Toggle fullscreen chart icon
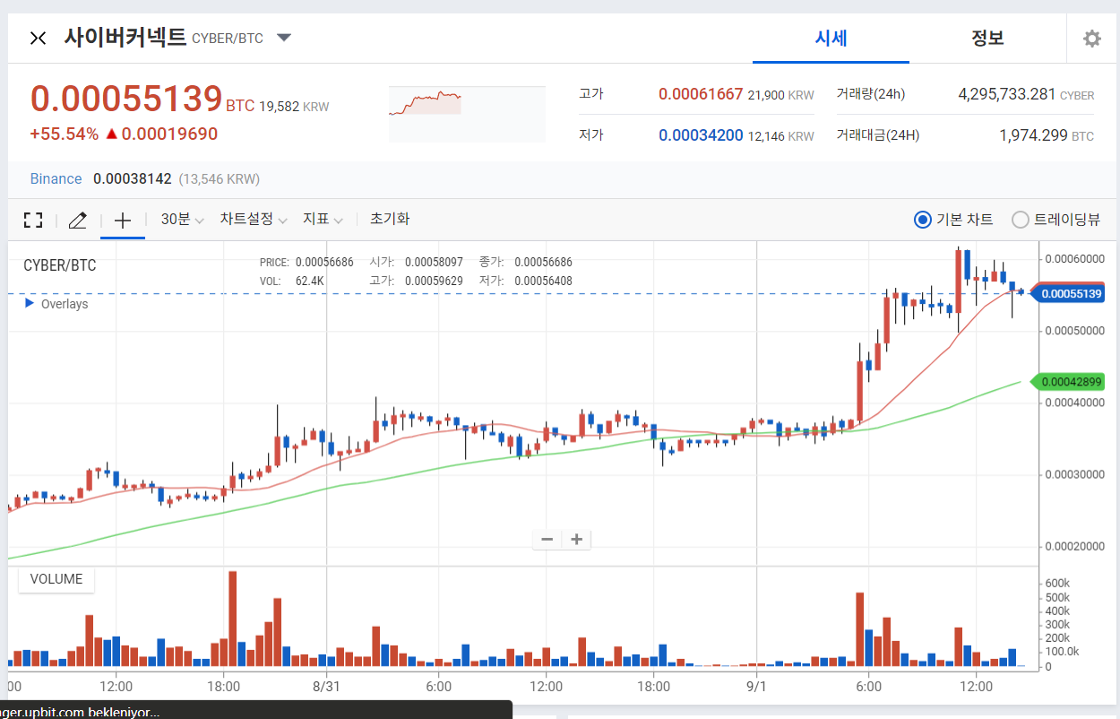1120x719 pixels. [x=33, y=221]
